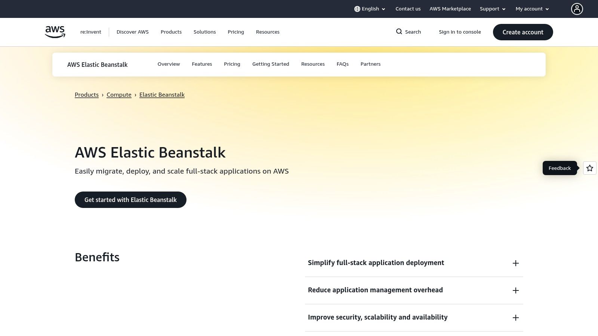Click the star favorite icon
This screenshot has height=336, width=598.
click(x=589, y=168)
